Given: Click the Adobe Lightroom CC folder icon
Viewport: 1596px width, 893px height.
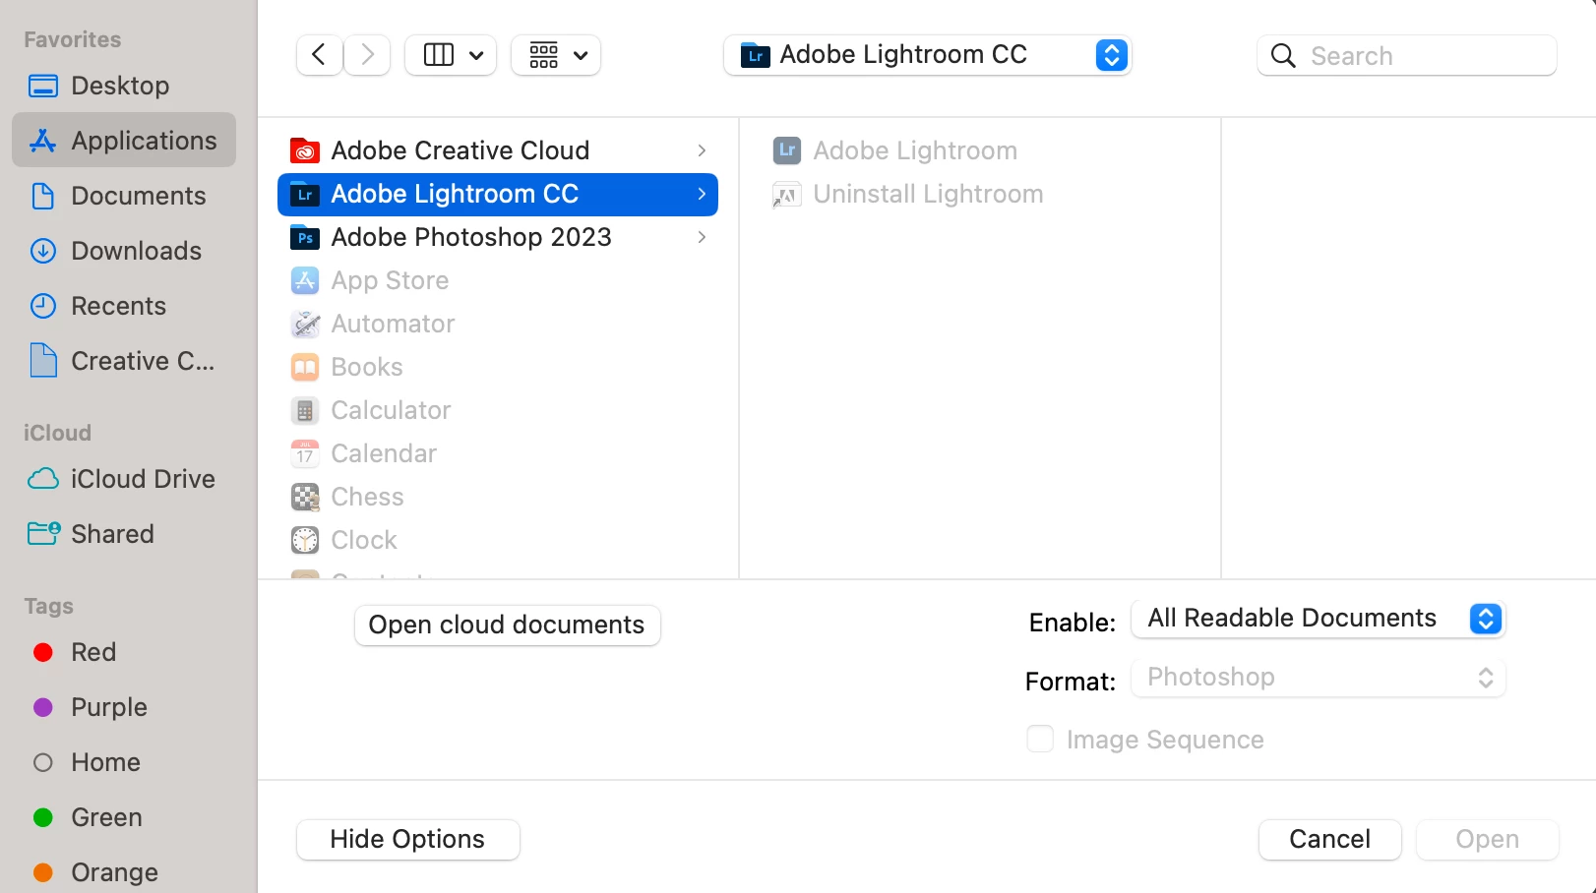Looking at the screenshot, I should click(x=305, y=194).
